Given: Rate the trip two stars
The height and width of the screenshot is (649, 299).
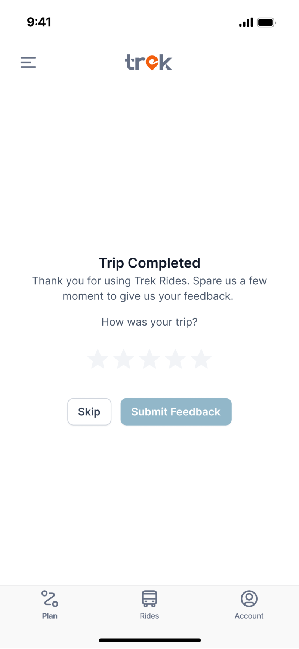Looking at the screenshot, I should [124, 359].
